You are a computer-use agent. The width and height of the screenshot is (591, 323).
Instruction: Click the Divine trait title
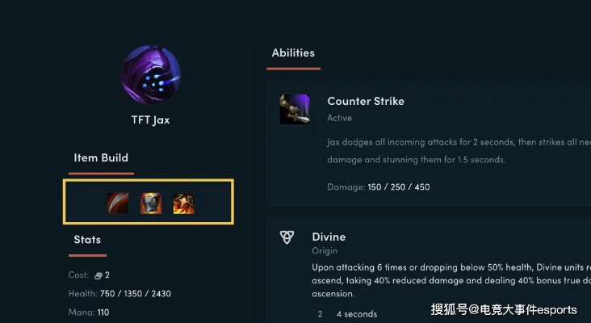329,237
